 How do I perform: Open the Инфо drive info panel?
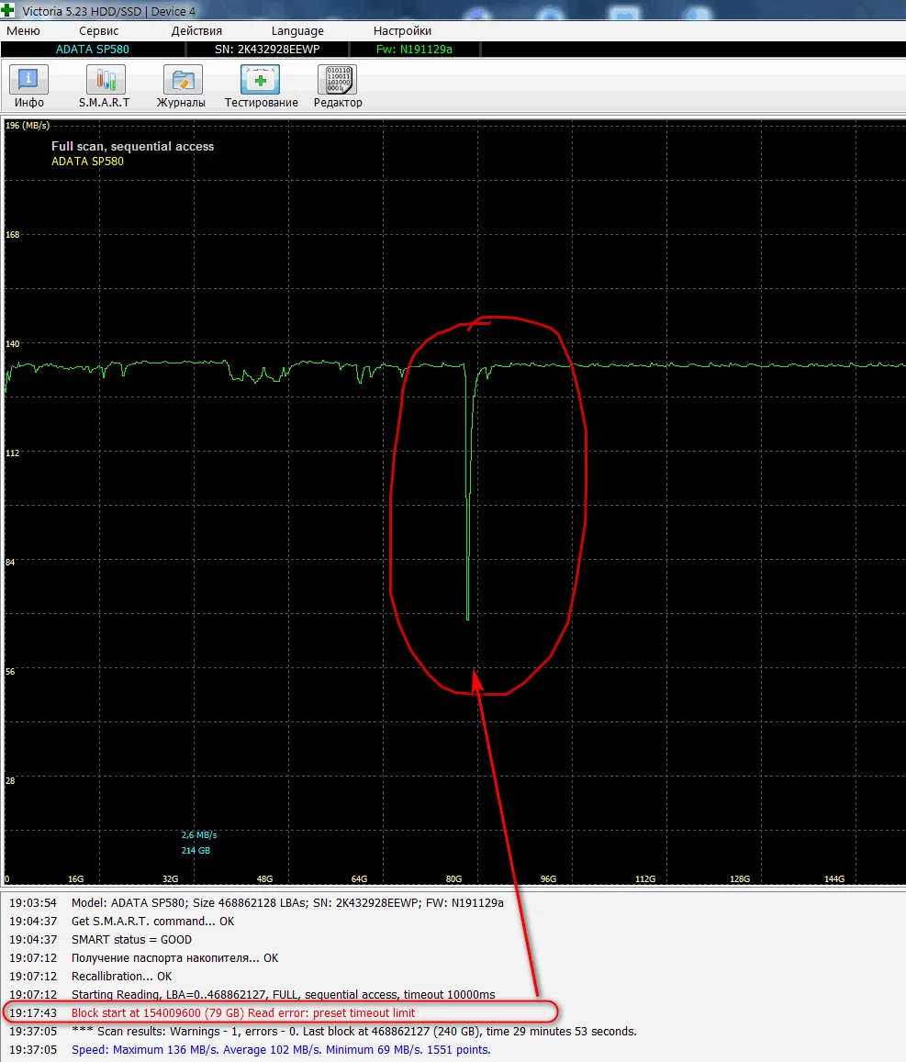tap(28, 86)
